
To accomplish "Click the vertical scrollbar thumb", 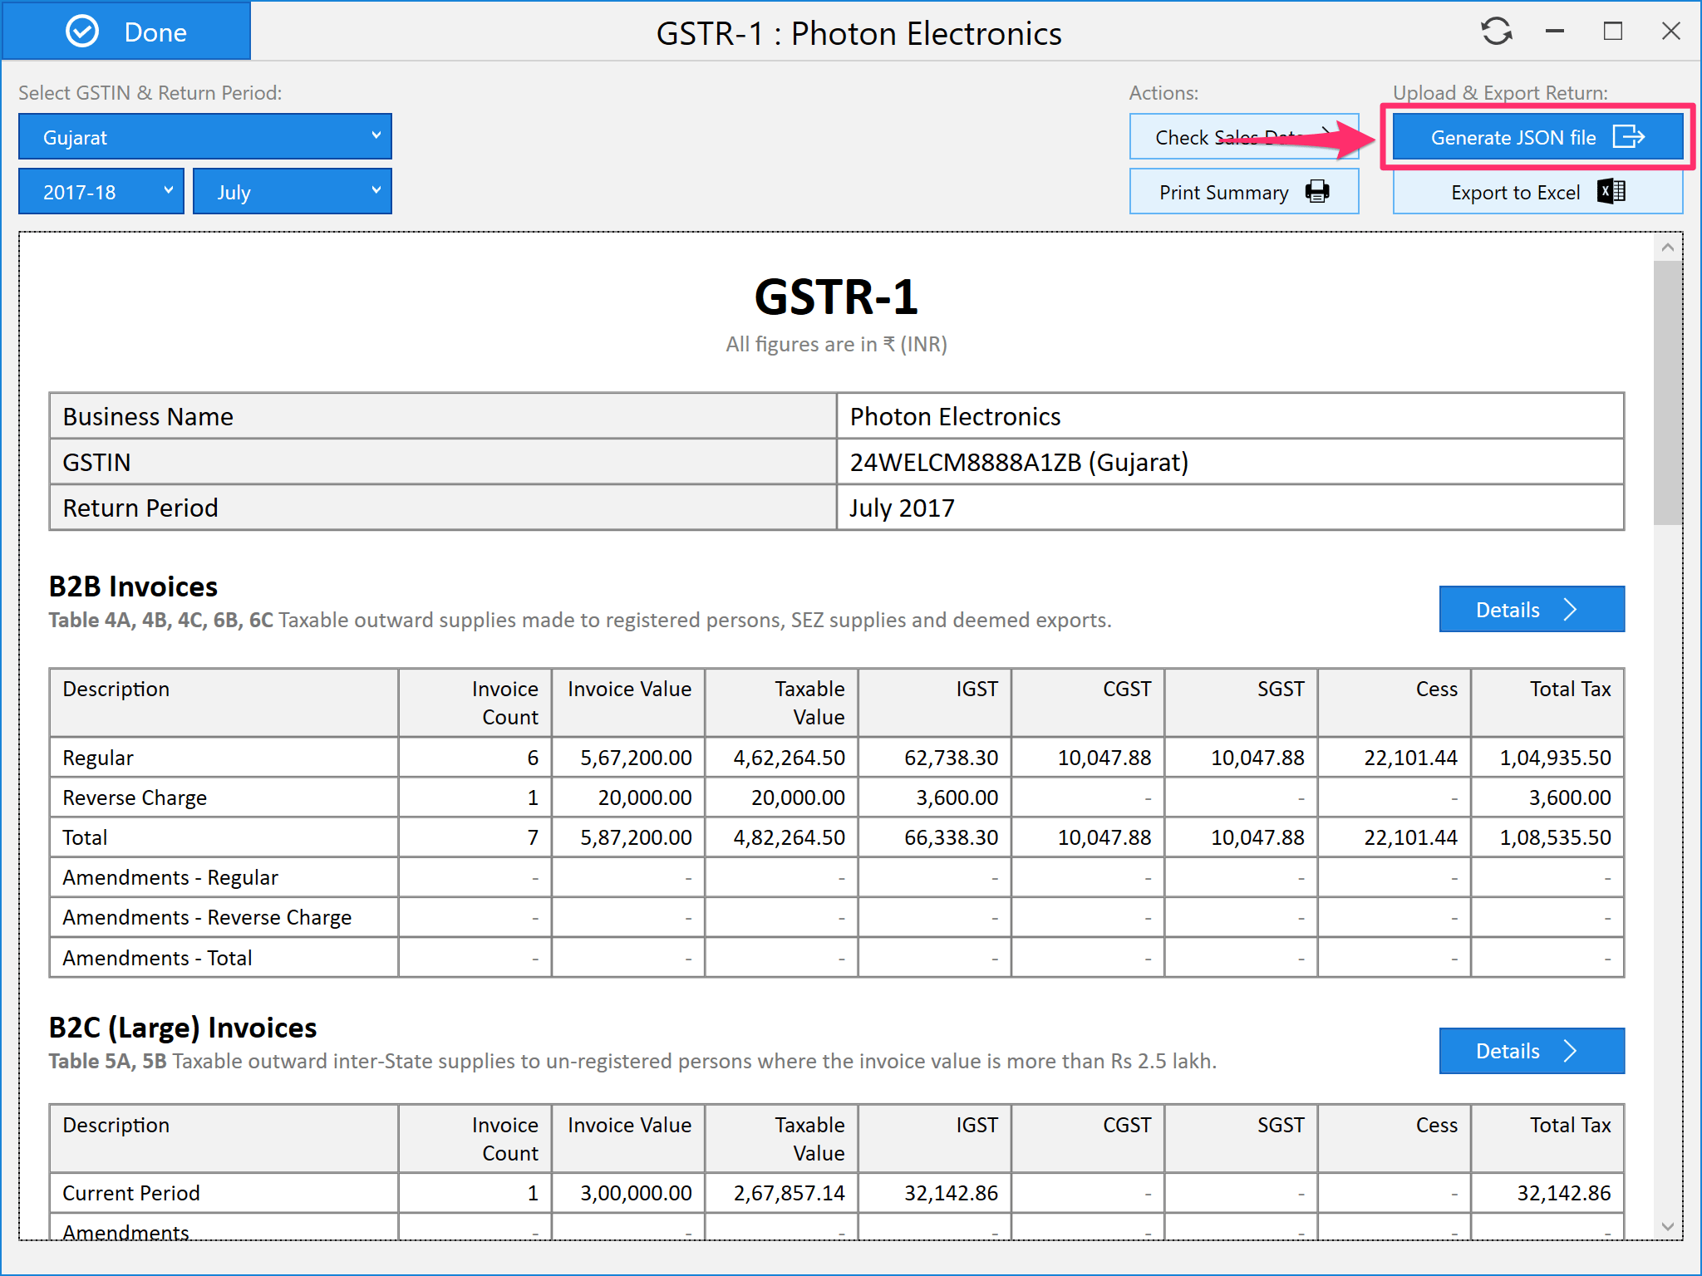I will click(1668, 393).
